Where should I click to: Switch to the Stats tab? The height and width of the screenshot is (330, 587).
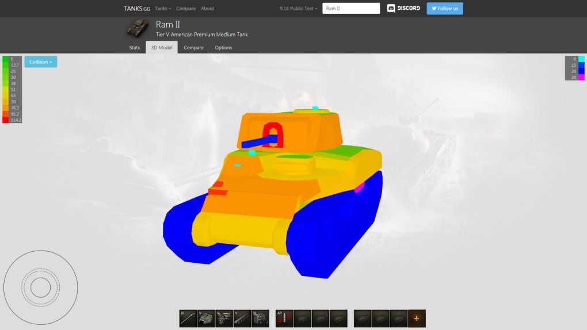(x=135, y=48)
